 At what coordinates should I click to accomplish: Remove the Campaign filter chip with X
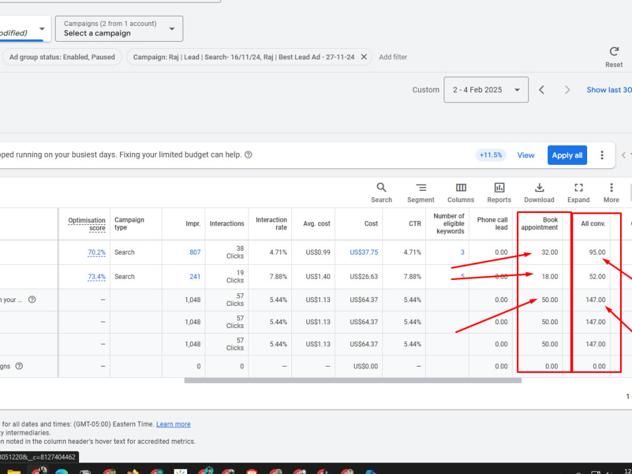click(363, 57)
